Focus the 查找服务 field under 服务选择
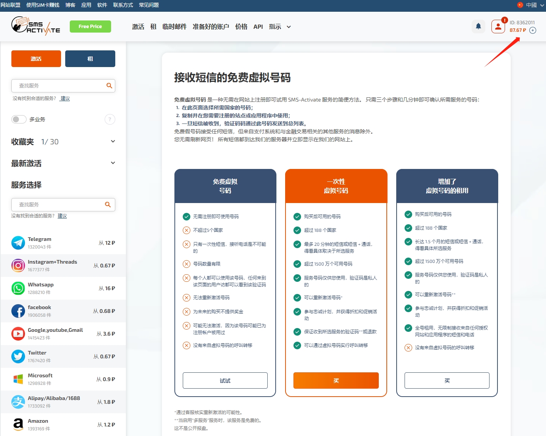The width and height of the screenshot is (546, 436). click(x=63, y=205)
